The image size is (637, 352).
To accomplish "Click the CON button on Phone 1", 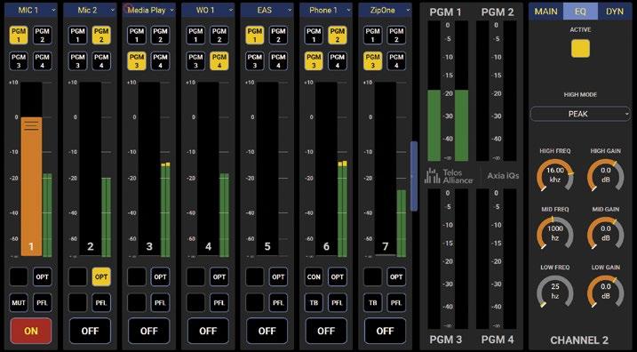I will pyautogui.click(x=314, y=276).
